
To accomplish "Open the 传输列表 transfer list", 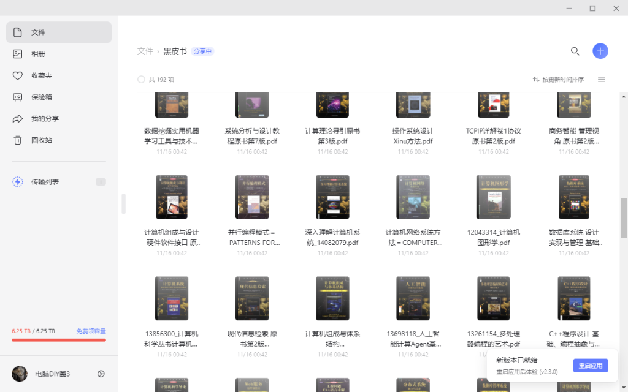I will [59, 182].
